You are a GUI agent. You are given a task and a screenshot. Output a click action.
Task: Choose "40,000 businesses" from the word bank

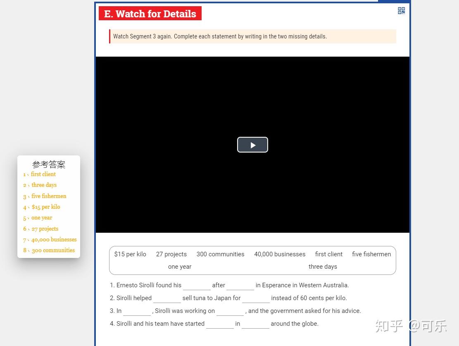coord(280,254)
